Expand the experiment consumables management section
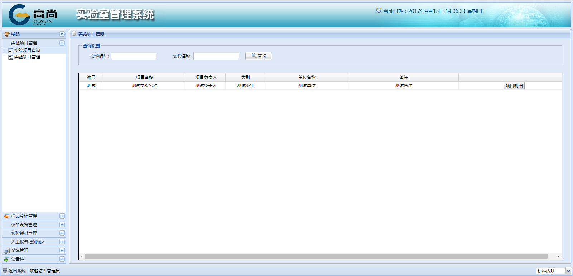Viewport: 573px width, 276px height. (62, 233)
